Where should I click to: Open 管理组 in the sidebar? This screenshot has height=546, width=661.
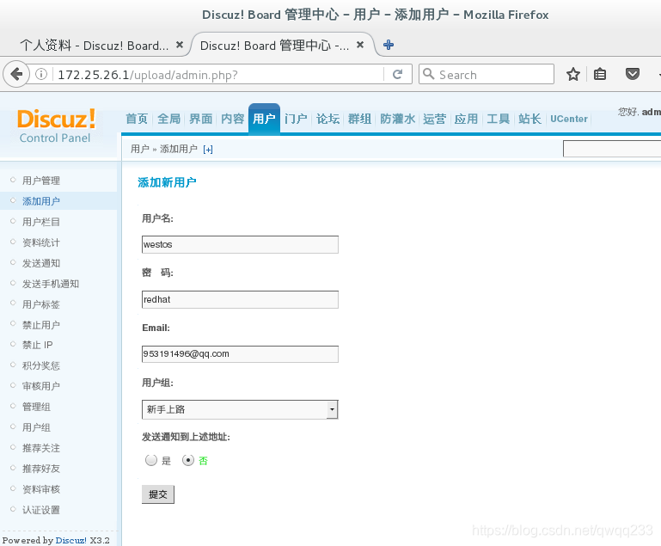pyautogui.click(x=36, y=407)
